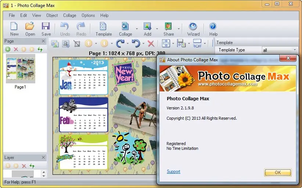Move page down in Page panel

pos(32,50)
